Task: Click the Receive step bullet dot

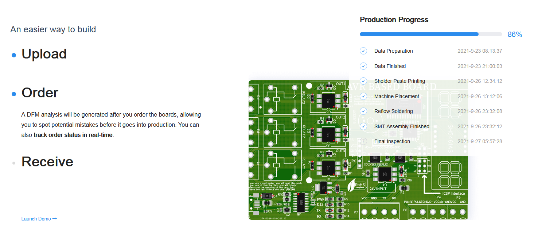Action: point(14,163)
